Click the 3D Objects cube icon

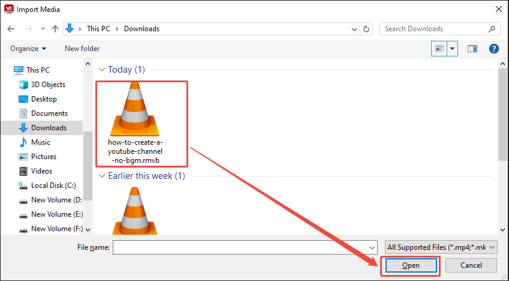pyautogui.click(x=23, y=85)
